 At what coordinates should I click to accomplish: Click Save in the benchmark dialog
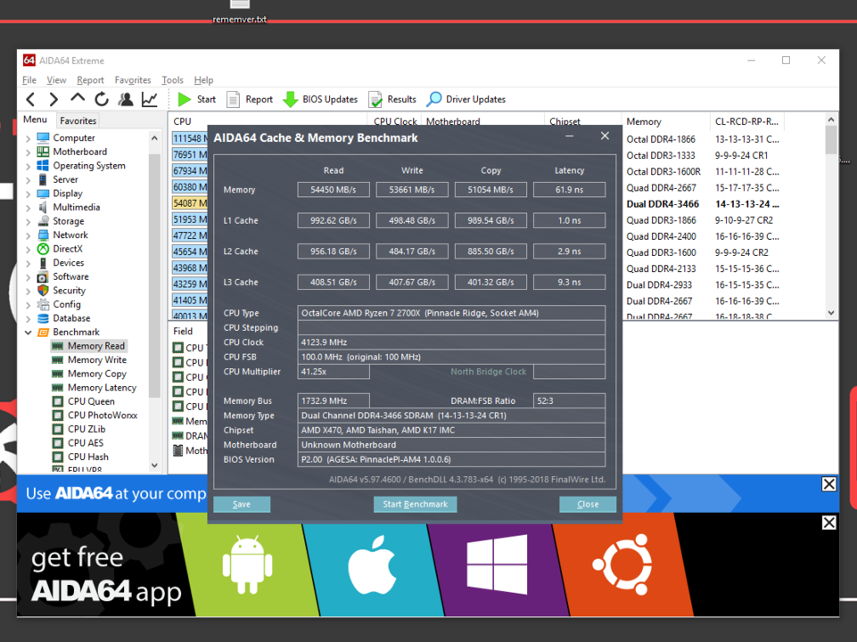click(242, 505)
